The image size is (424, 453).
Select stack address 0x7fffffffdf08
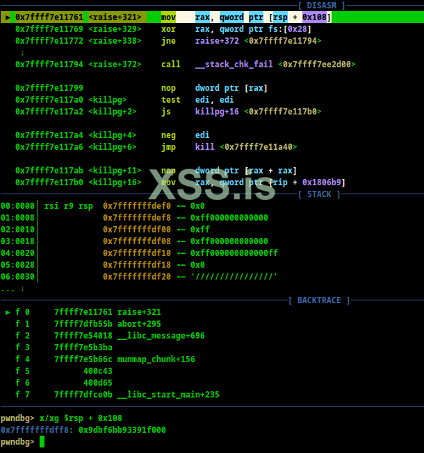(137, 241)
